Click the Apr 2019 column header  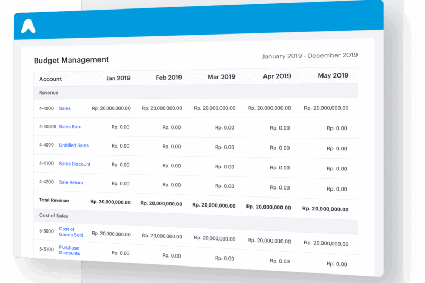(277, 76)
